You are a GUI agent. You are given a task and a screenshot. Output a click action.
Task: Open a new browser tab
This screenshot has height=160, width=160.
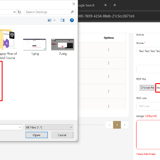click(115, 5)
